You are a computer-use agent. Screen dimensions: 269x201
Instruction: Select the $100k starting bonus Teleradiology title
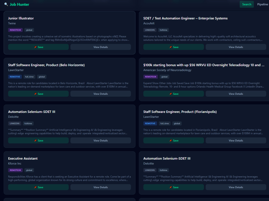click(204, 65)
